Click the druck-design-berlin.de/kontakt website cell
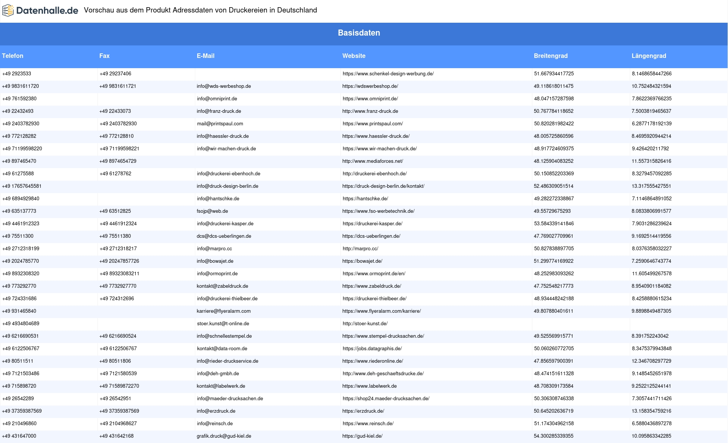The image size is (728, 443). 383,186
